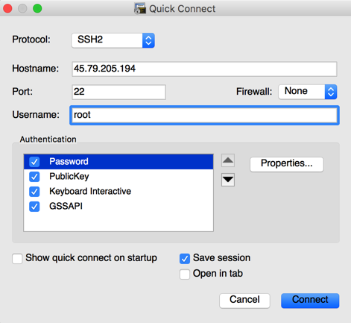
Task: Open authentication Properties dialog
Action: 287,164
